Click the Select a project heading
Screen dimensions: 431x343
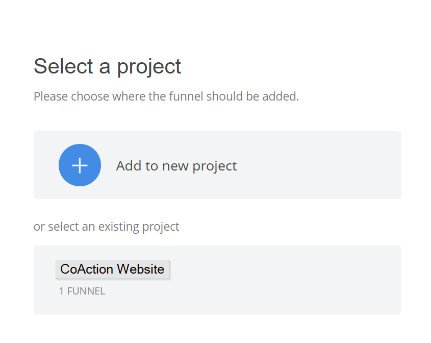pyautogui.click(x=107, y=67)
